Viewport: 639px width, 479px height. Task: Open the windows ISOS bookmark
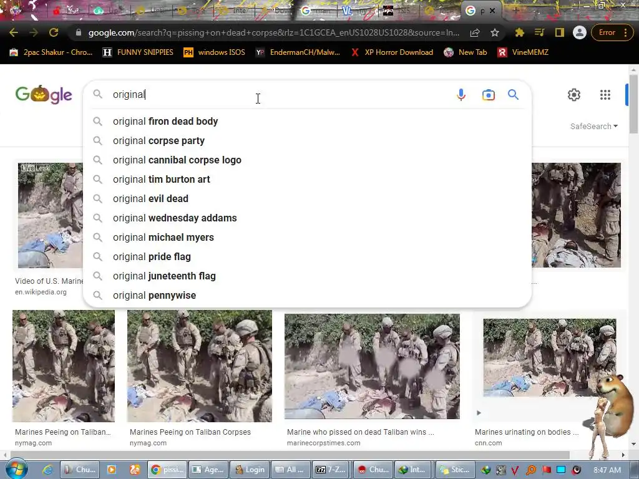[215, 52]
